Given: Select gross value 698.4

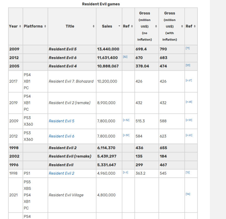Looking at the screenshot, I should point(141,49).
